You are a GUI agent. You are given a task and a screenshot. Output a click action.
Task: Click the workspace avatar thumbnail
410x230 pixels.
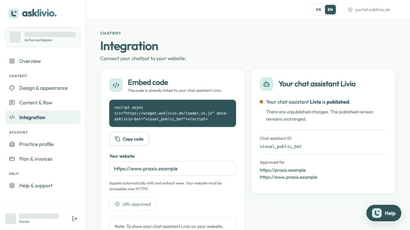(x=15, y=37)
